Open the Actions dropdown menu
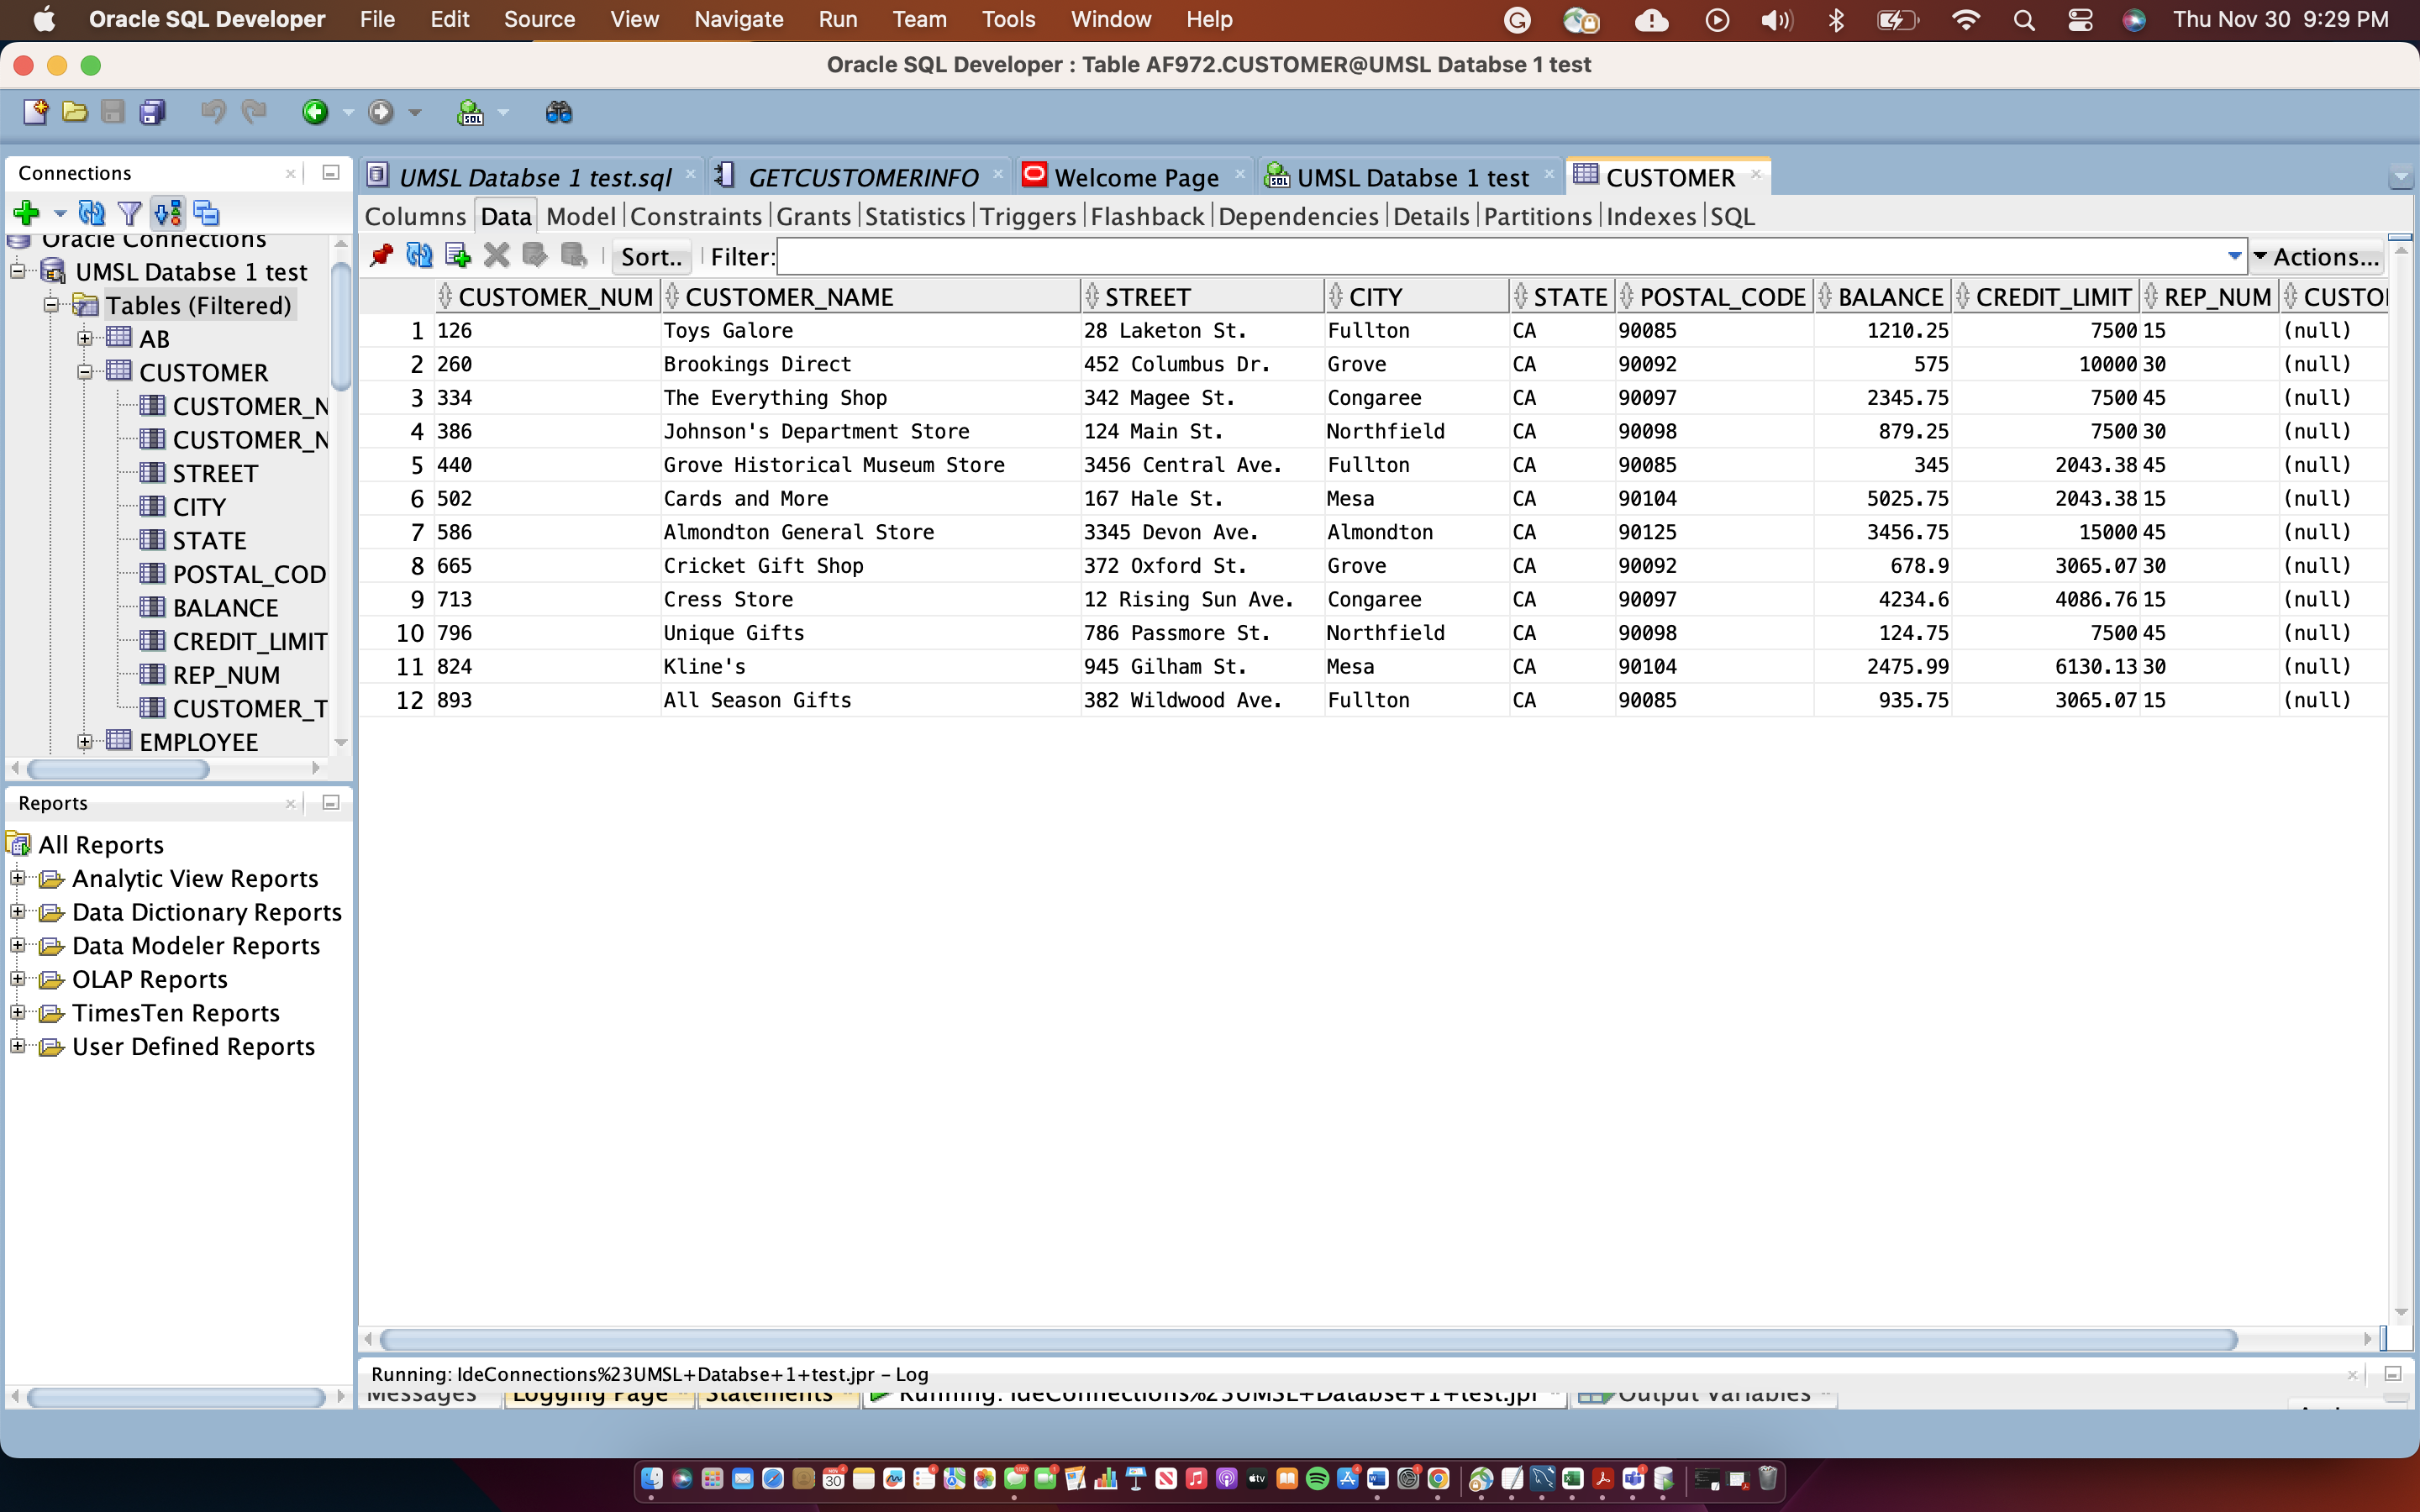Image resolution: width=2420 pixels, height=1512 pixels. 2317,256
